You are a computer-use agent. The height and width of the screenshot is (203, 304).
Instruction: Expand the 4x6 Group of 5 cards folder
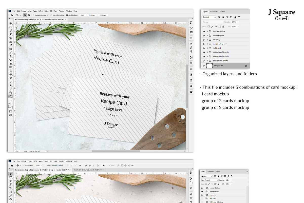207,56
